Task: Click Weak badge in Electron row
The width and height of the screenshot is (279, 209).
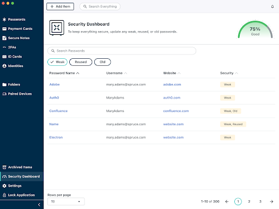Action: click(x=227, y=138)
